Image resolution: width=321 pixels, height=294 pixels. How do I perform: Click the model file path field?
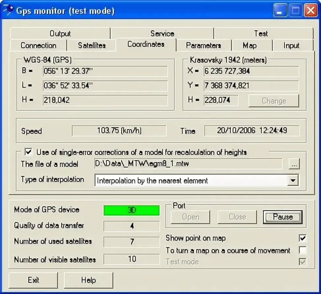188,164
